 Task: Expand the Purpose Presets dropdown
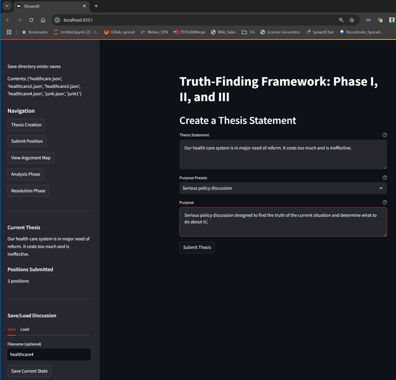283,188
